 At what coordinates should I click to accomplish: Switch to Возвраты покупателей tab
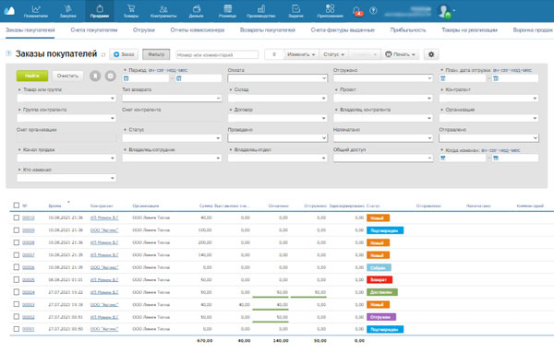[268, 30]
